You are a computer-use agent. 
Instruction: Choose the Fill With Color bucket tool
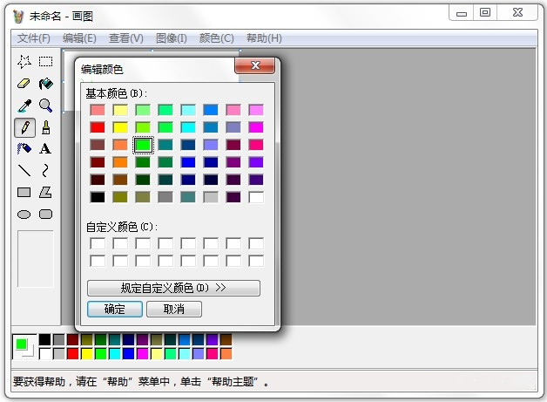[x=45, y=84]
